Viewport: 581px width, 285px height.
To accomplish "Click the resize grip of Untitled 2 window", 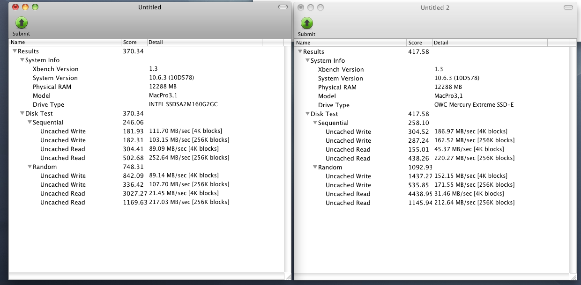I will pyautogui.click(x=573, y=277).
